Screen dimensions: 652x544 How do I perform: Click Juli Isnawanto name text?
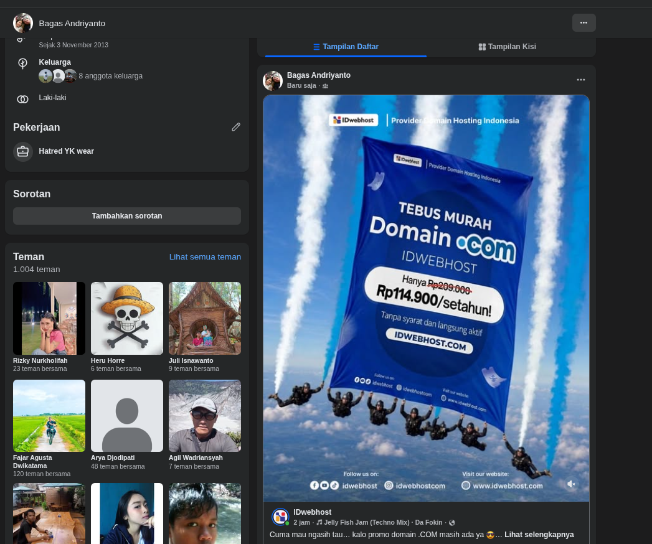191,360
